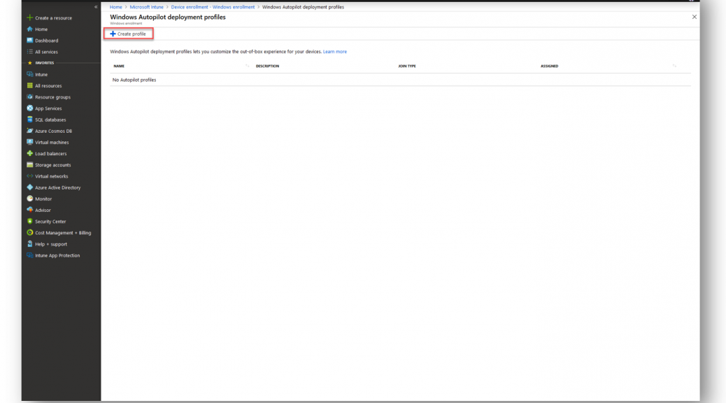726x403 pixels.
Task: Collapse the sidebar with the double-chevron
Action: (96, 7)
